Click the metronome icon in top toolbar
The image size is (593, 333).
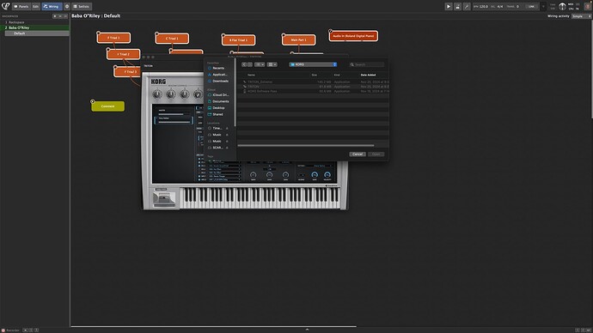tap(457, 6)
